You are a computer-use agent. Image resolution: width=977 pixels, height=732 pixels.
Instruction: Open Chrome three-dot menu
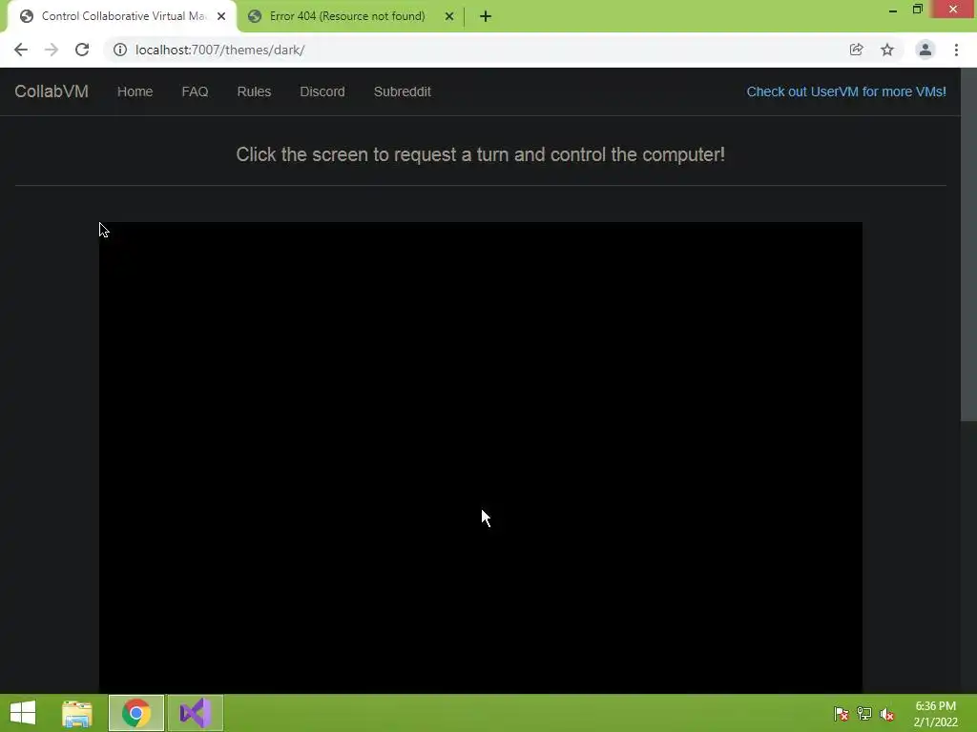coord(956,50)
